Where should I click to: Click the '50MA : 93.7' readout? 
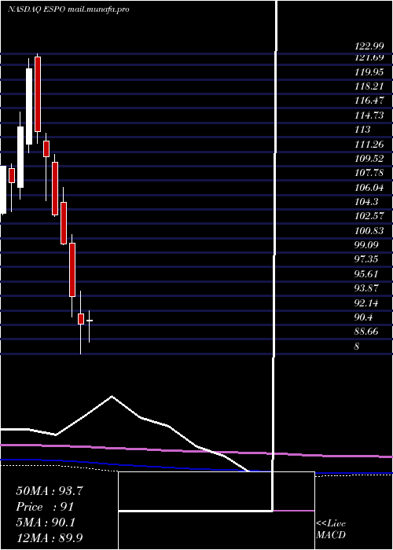[x=50, y=491]
